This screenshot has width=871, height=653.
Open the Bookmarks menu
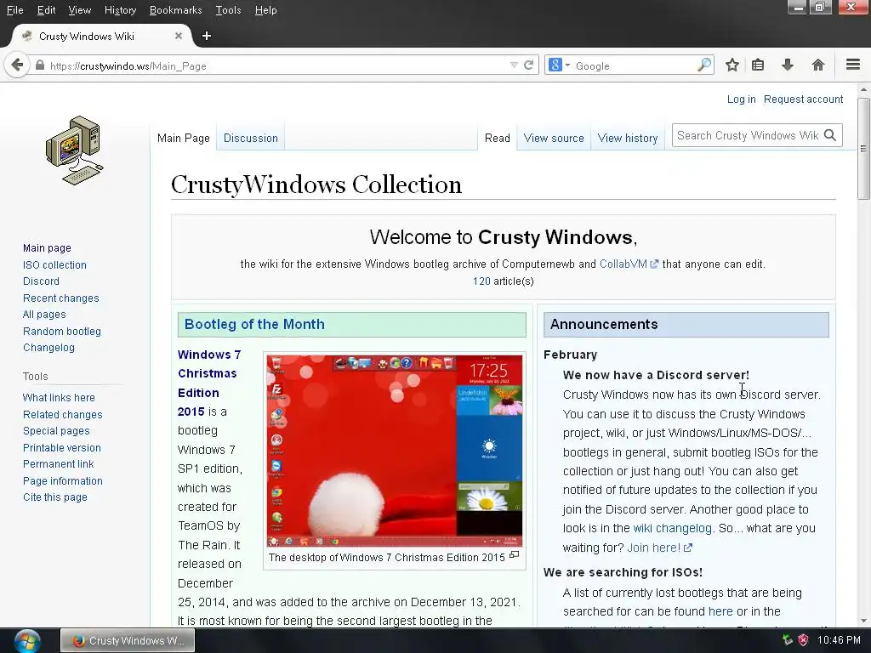(175, 10)
